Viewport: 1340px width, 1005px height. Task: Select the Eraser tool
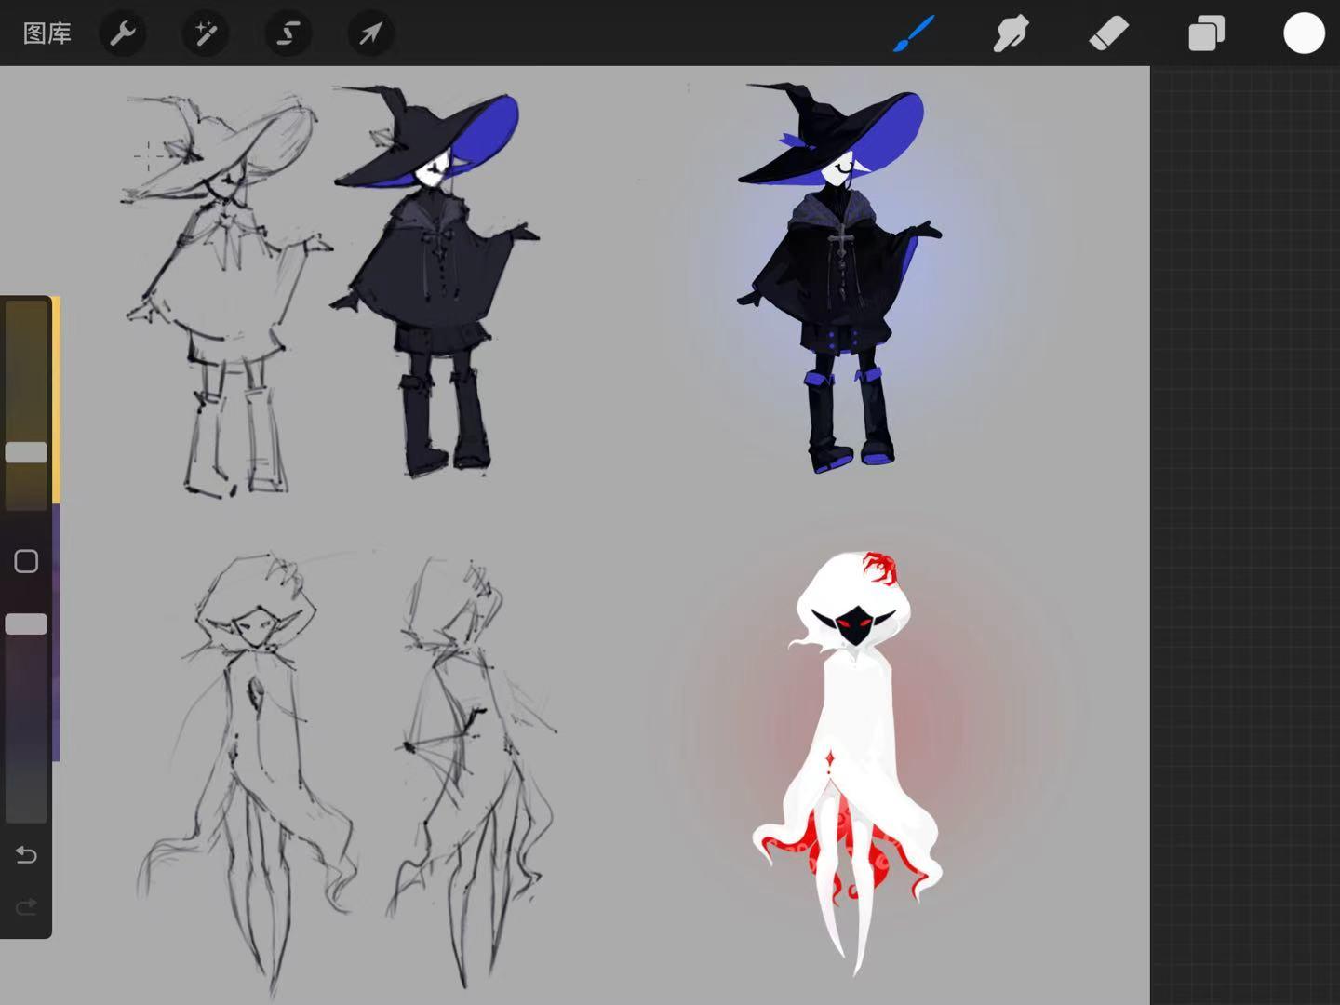[x=1108, y=34]
